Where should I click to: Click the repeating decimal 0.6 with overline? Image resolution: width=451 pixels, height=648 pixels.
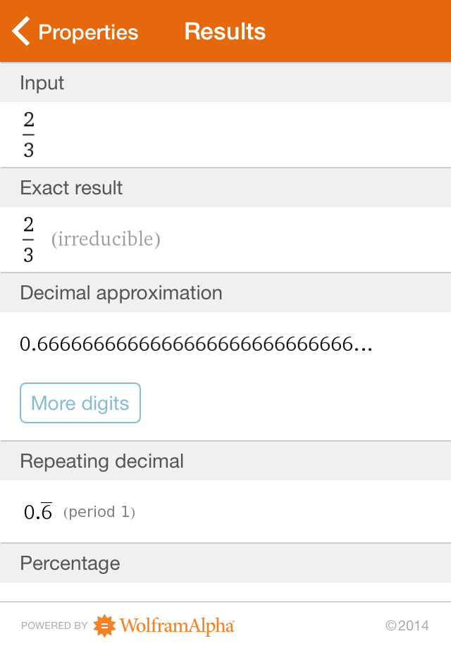click(37, 511)
